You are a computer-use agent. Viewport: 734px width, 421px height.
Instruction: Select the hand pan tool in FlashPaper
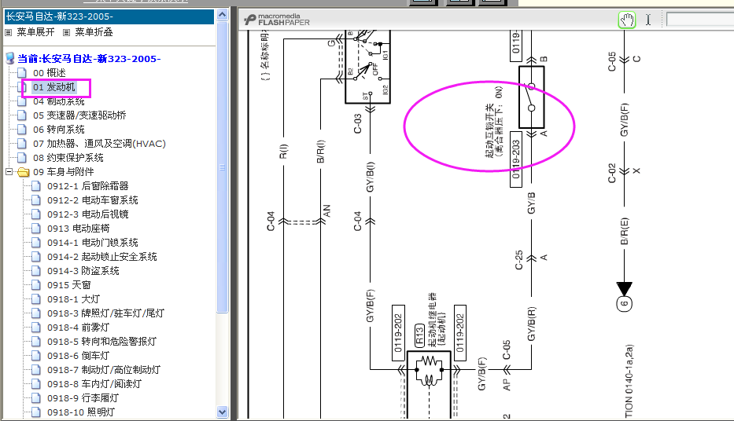pyautogui.click(x=627, y=20)
